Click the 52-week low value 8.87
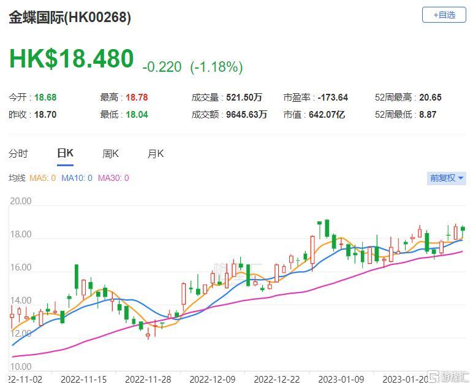473x387 pixels. 428,115
